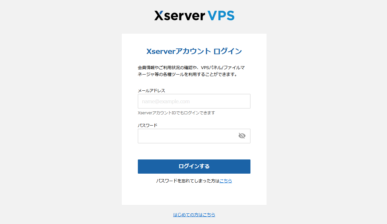
Task: Click the 会員情報やご利用状況 description paragraph
Action: 191,71
